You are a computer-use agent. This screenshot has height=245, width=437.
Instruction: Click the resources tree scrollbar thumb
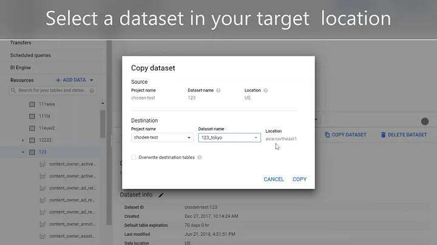pos(103,124)
